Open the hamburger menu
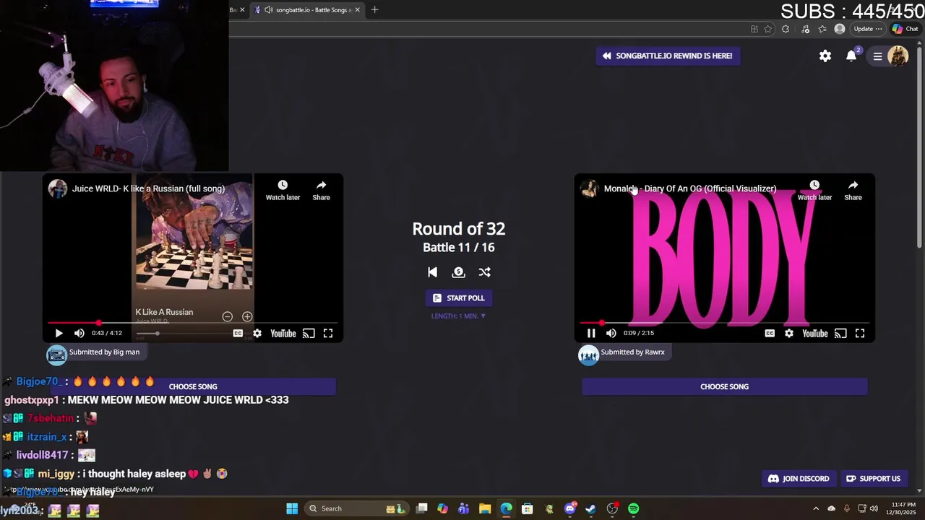This screenshot has width=925, height=520. click(x=877, y=56)
